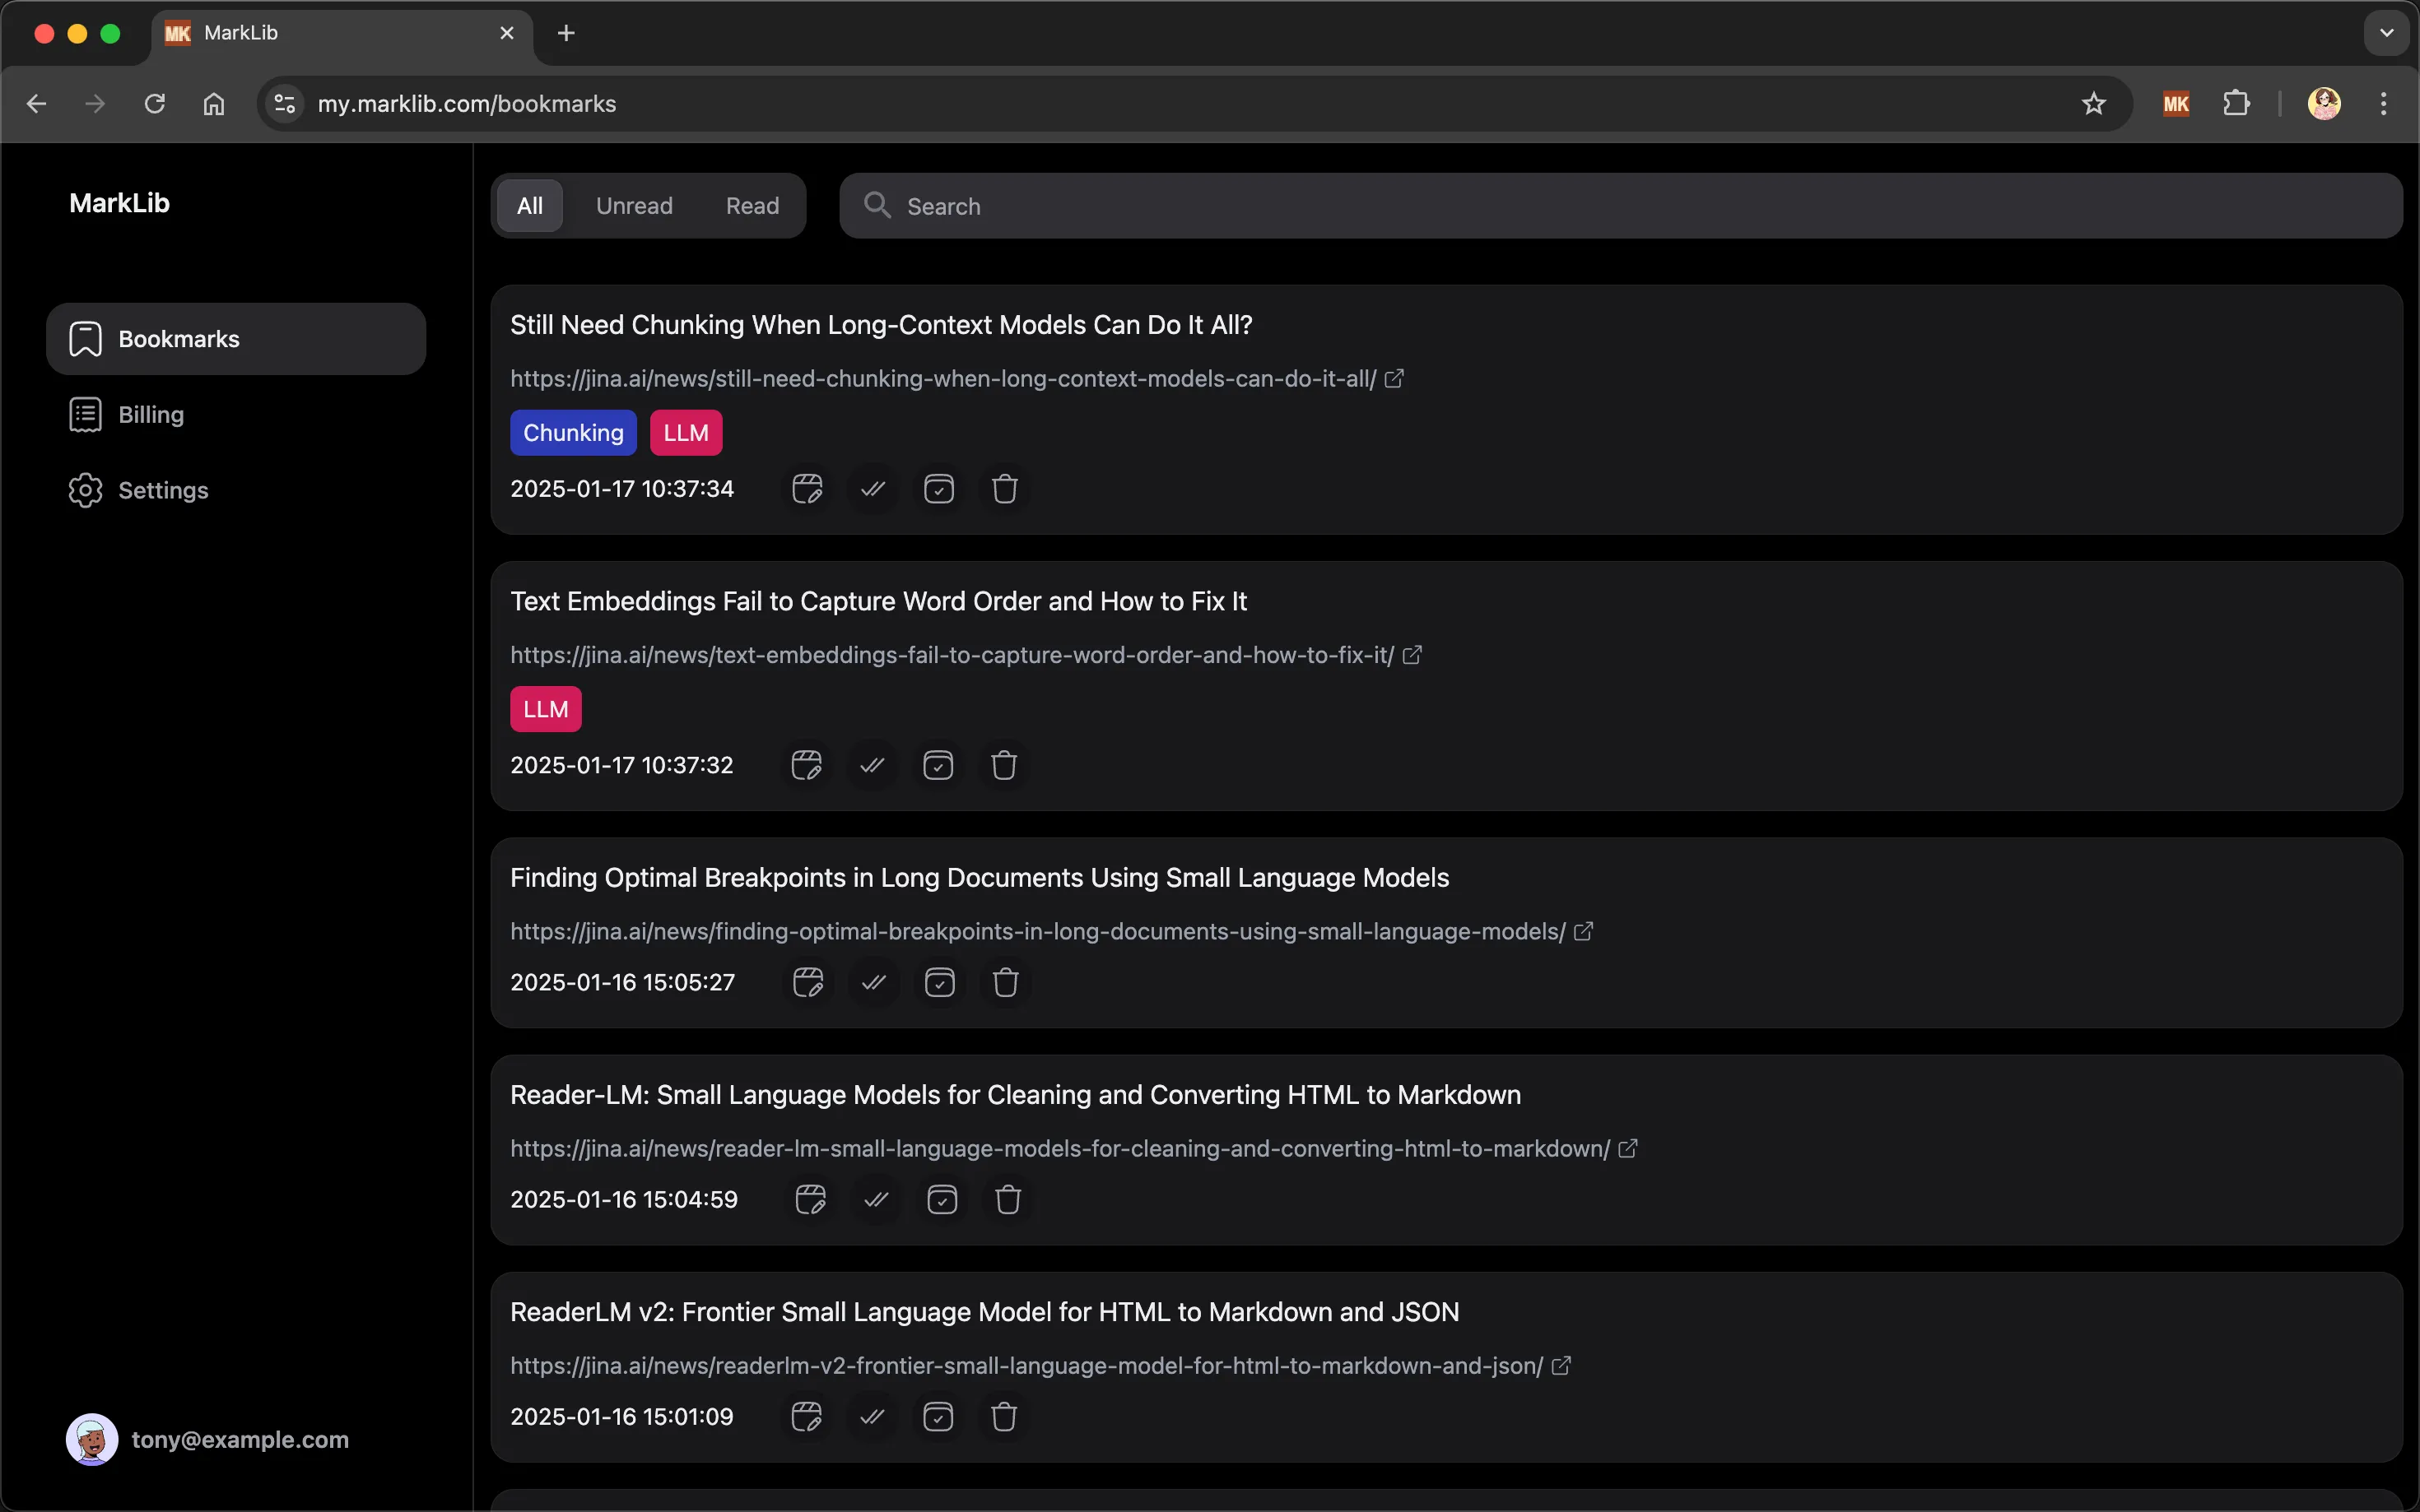Click the archive icon on 'Still Need Chunking' bookmark
The width and height of the screenshot is (2420, 1512).
click(939, 488)
